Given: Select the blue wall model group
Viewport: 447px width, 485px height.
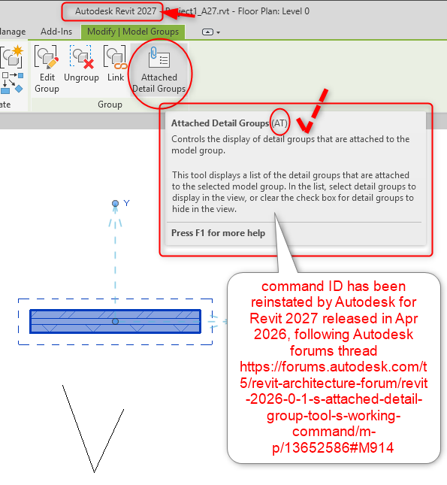Looking at the screenshot, I should coord(115,321).
